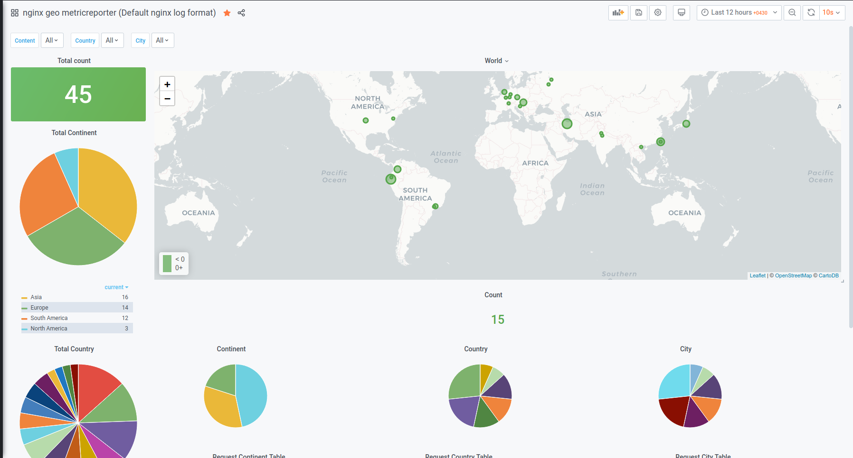853x458 pixels.
Task: Click light-blue slice in Continent pie
Action: pos(252,396)
